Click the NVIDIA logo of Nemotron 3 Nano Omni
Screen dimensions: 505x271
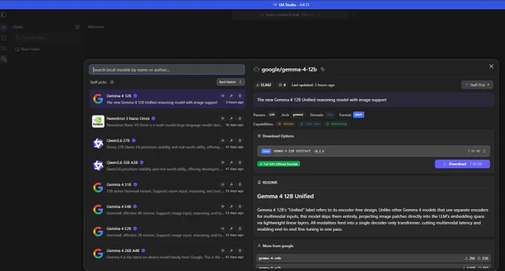[98, 121]
